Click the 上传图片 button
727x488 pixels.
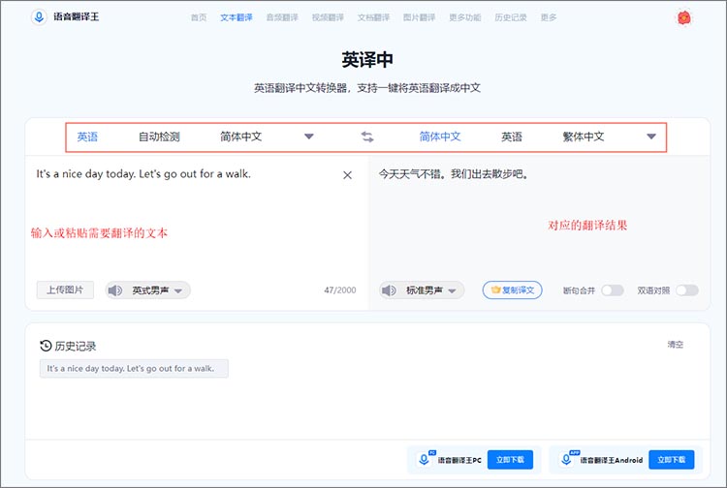click(x=65, y=290)
